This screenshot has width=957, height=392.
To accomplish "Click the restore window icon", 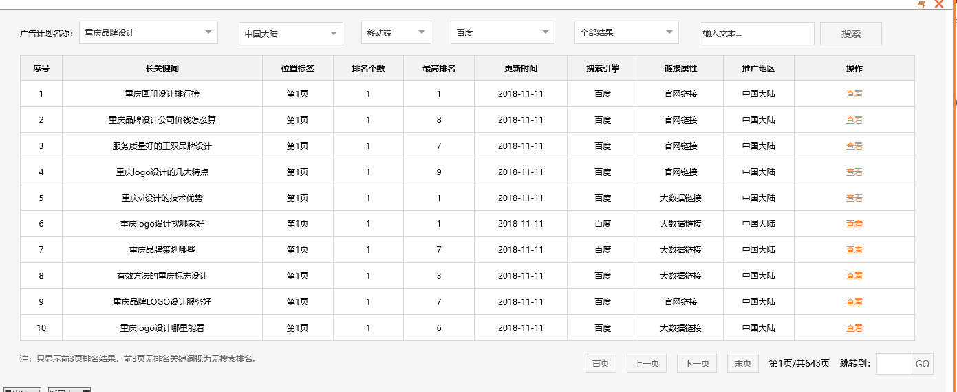I will pyautogui.click(x=922, y=5).
